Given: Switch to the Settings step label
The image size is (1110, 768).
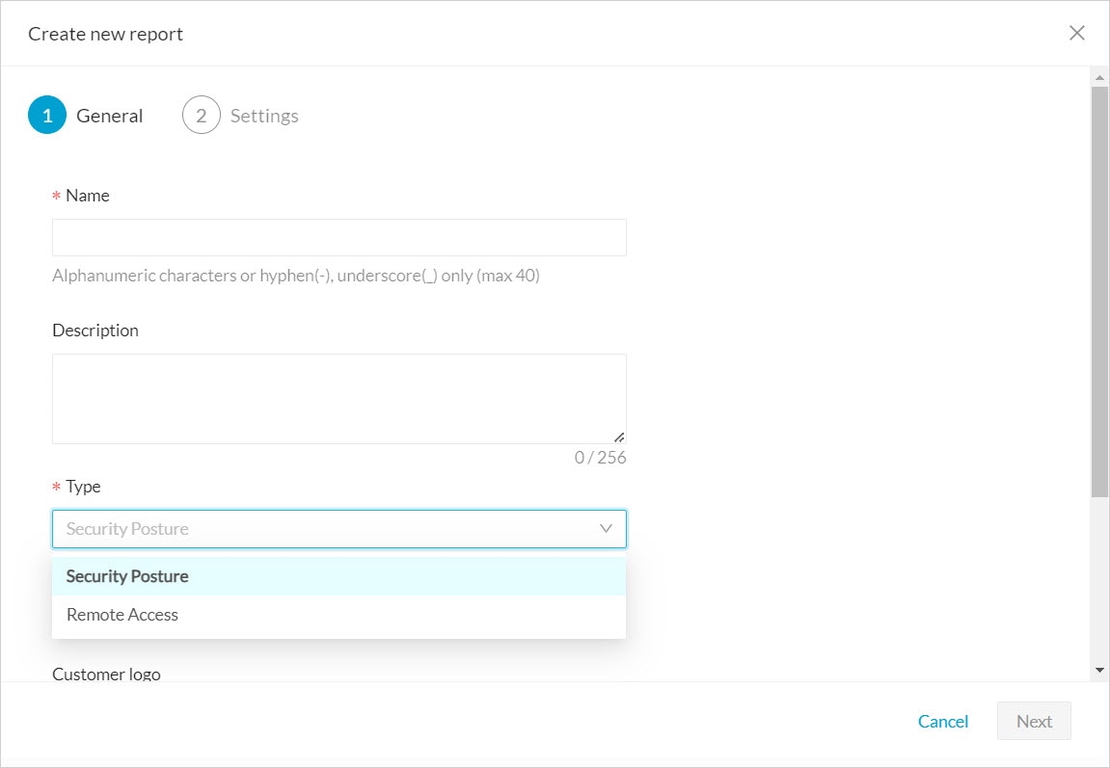Looking at the screenshot, I should pos(264,116).
